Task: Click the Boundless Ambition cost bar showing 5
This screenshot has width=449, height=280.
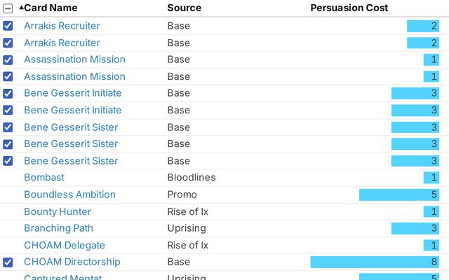Action: pyautogui.click(x=398, y=195)
